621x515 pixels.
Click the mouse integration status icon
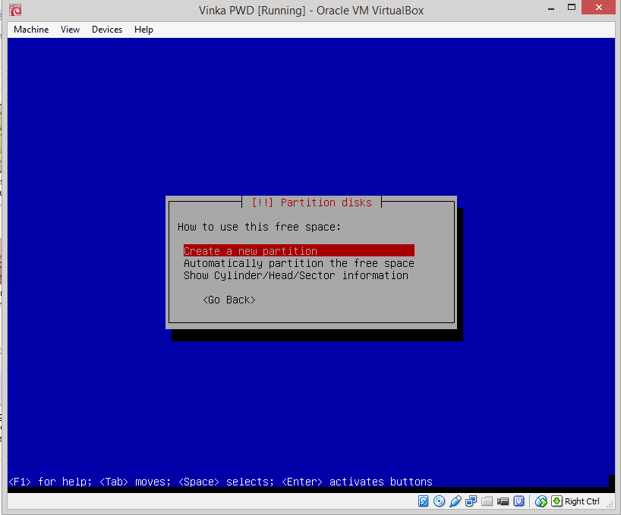541,501
